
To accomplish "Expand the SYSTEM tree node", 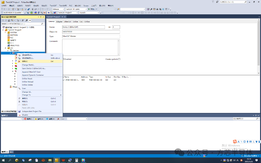I will tap(5, 32).
